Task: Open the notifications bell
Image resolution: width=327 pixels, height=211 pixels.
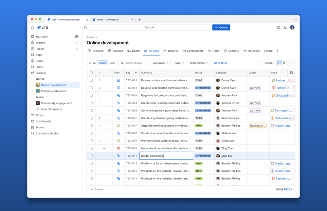Action: 285,27
